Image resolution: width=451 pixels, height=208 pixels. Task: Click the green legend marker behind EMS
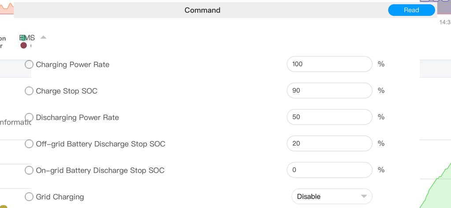point(24,38)
